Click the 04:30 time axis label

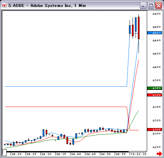[x=46, y=154]
